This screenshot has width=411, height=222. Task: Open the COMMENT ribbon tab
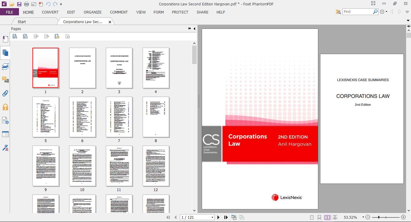pos(119,12)
